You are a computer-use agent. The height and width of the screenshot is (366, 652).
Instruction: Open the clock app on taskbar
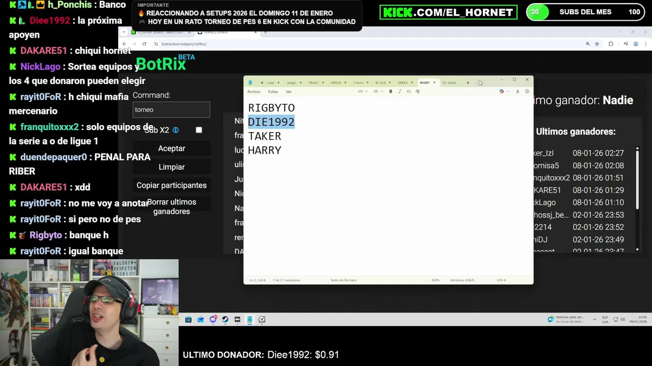(262, 320)
